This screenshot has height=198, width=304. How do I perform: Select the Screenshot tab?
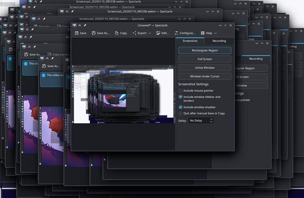click(x=190, y=41)
